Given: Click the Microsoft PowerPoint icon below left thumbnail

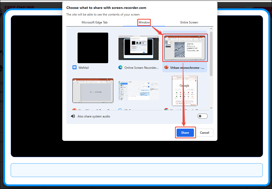Looking at the screenshot, I should pyautogui.click(x=74, y=110).
